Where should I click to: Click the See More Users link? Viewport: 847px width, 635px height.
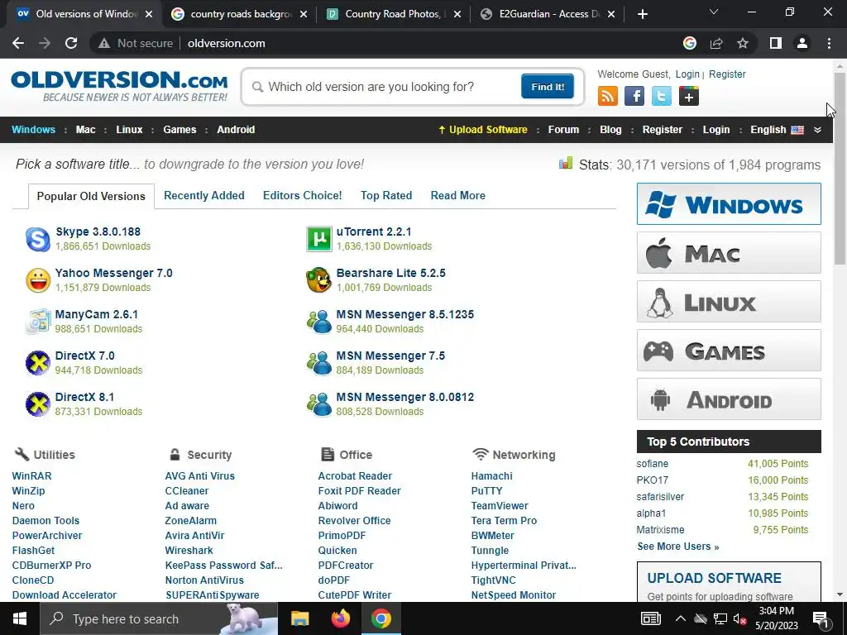678,547
